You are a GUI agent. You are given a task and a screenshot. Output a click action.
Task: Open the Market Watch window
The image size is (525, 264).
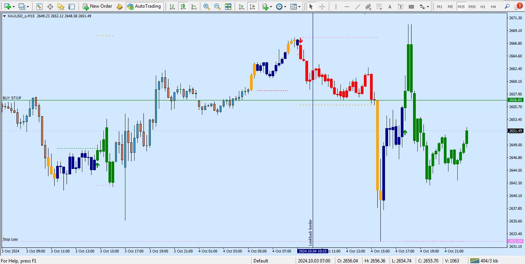pos(39,6)
